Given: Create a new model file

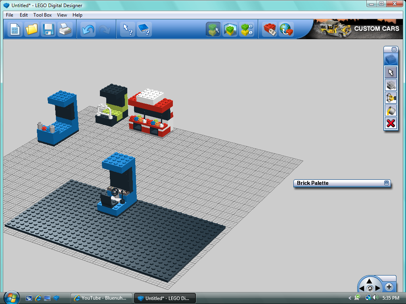Looking at the screenshot, I should click(x=15, y=29).
